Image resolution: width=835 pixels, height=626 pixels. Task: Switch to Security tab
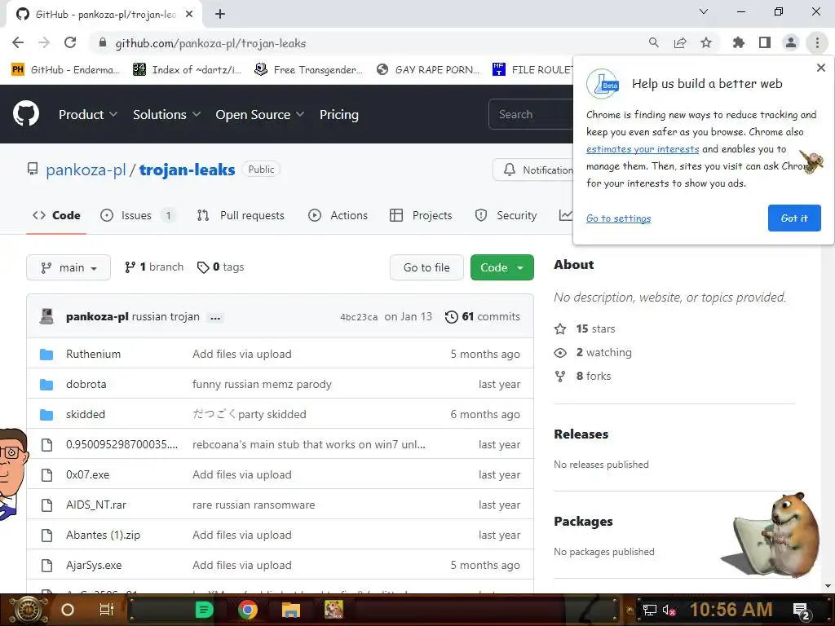[x=506, y=215]
